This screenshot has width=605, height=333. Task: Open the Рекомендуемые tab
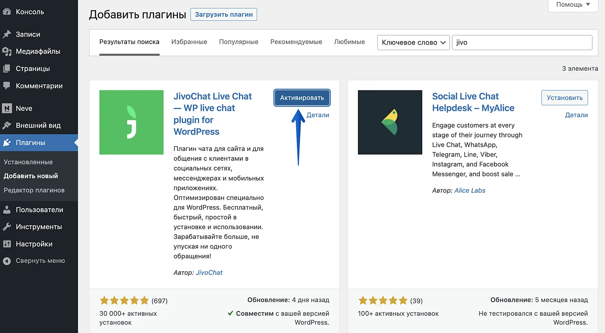coord(296,42)
